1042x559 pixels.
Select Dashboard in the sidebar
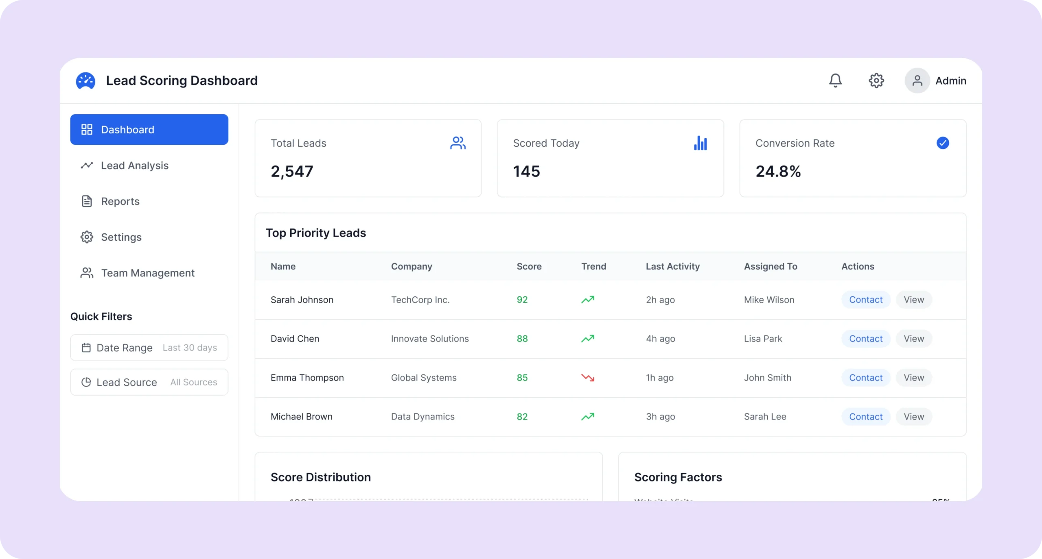coord(149,130)
